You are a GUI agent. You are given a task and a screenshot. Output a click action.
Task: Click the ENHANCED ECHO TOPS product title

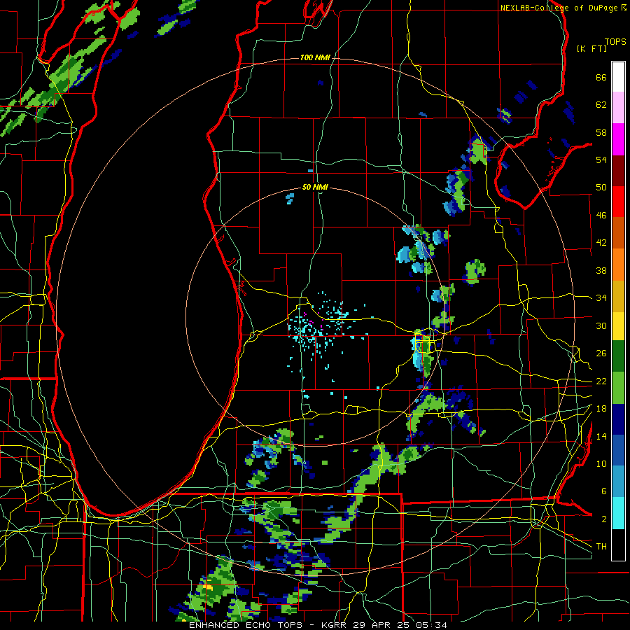[246, 625]
